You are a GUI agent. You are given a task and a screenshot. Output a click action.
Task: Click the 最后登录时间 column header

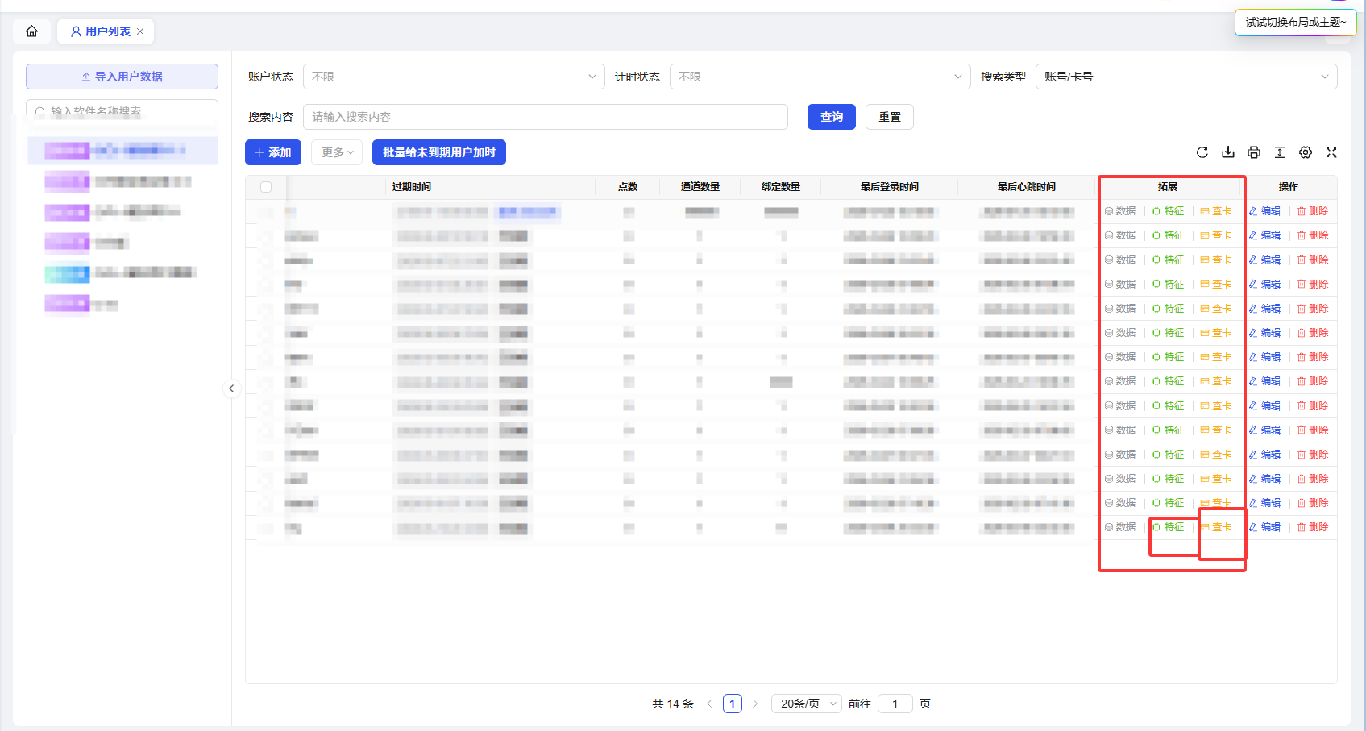tap(890, 187)
